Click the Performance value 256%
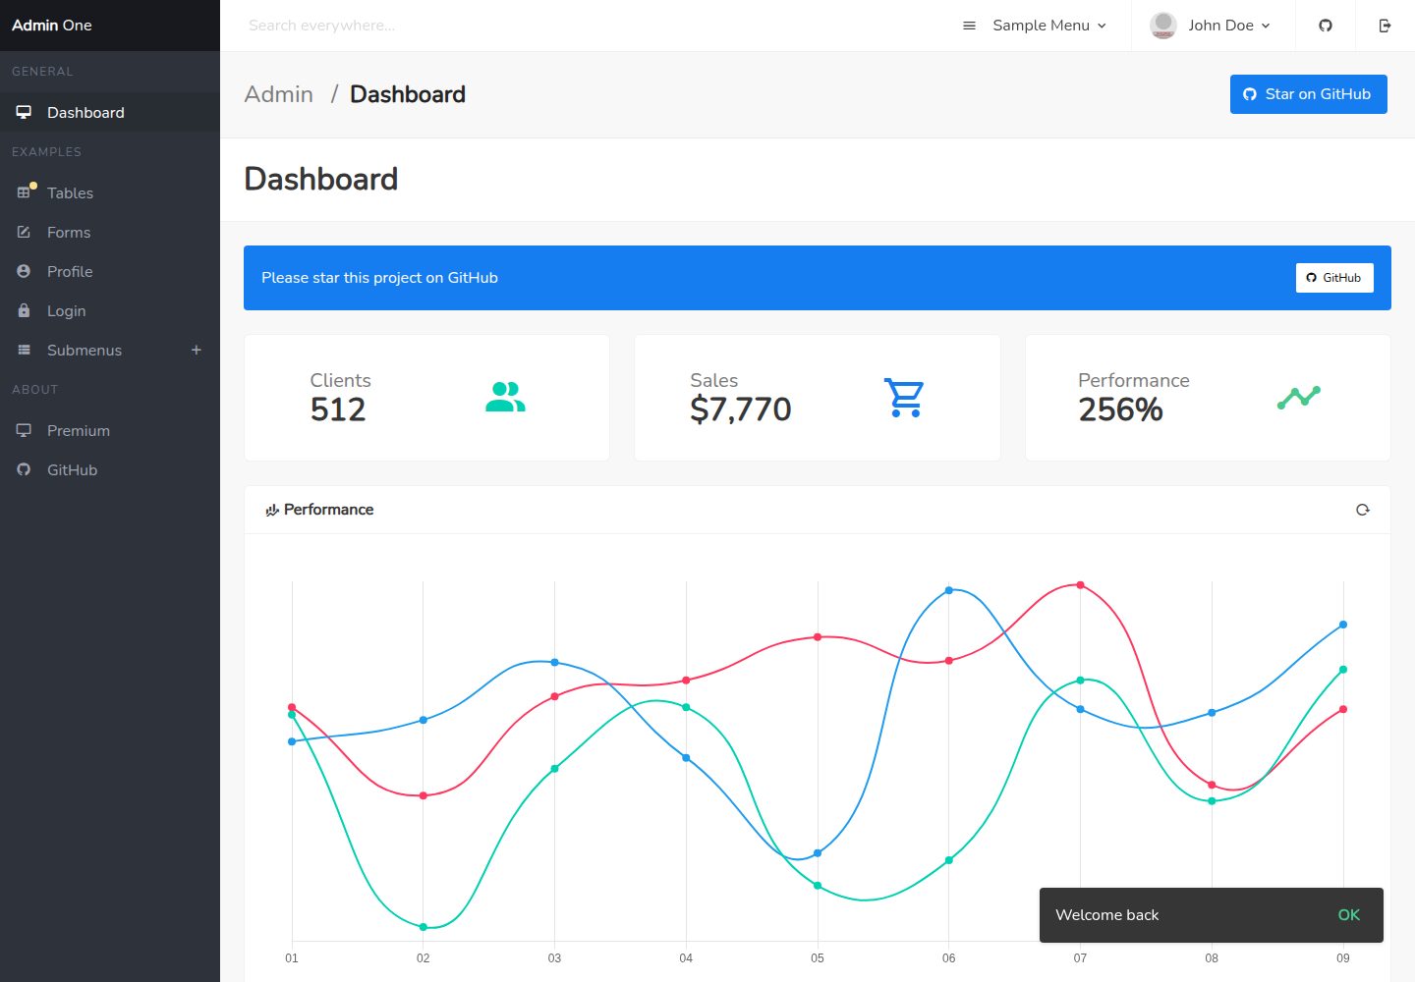This screenshot has width=1415, height=982. click(x=1120, y=409)
